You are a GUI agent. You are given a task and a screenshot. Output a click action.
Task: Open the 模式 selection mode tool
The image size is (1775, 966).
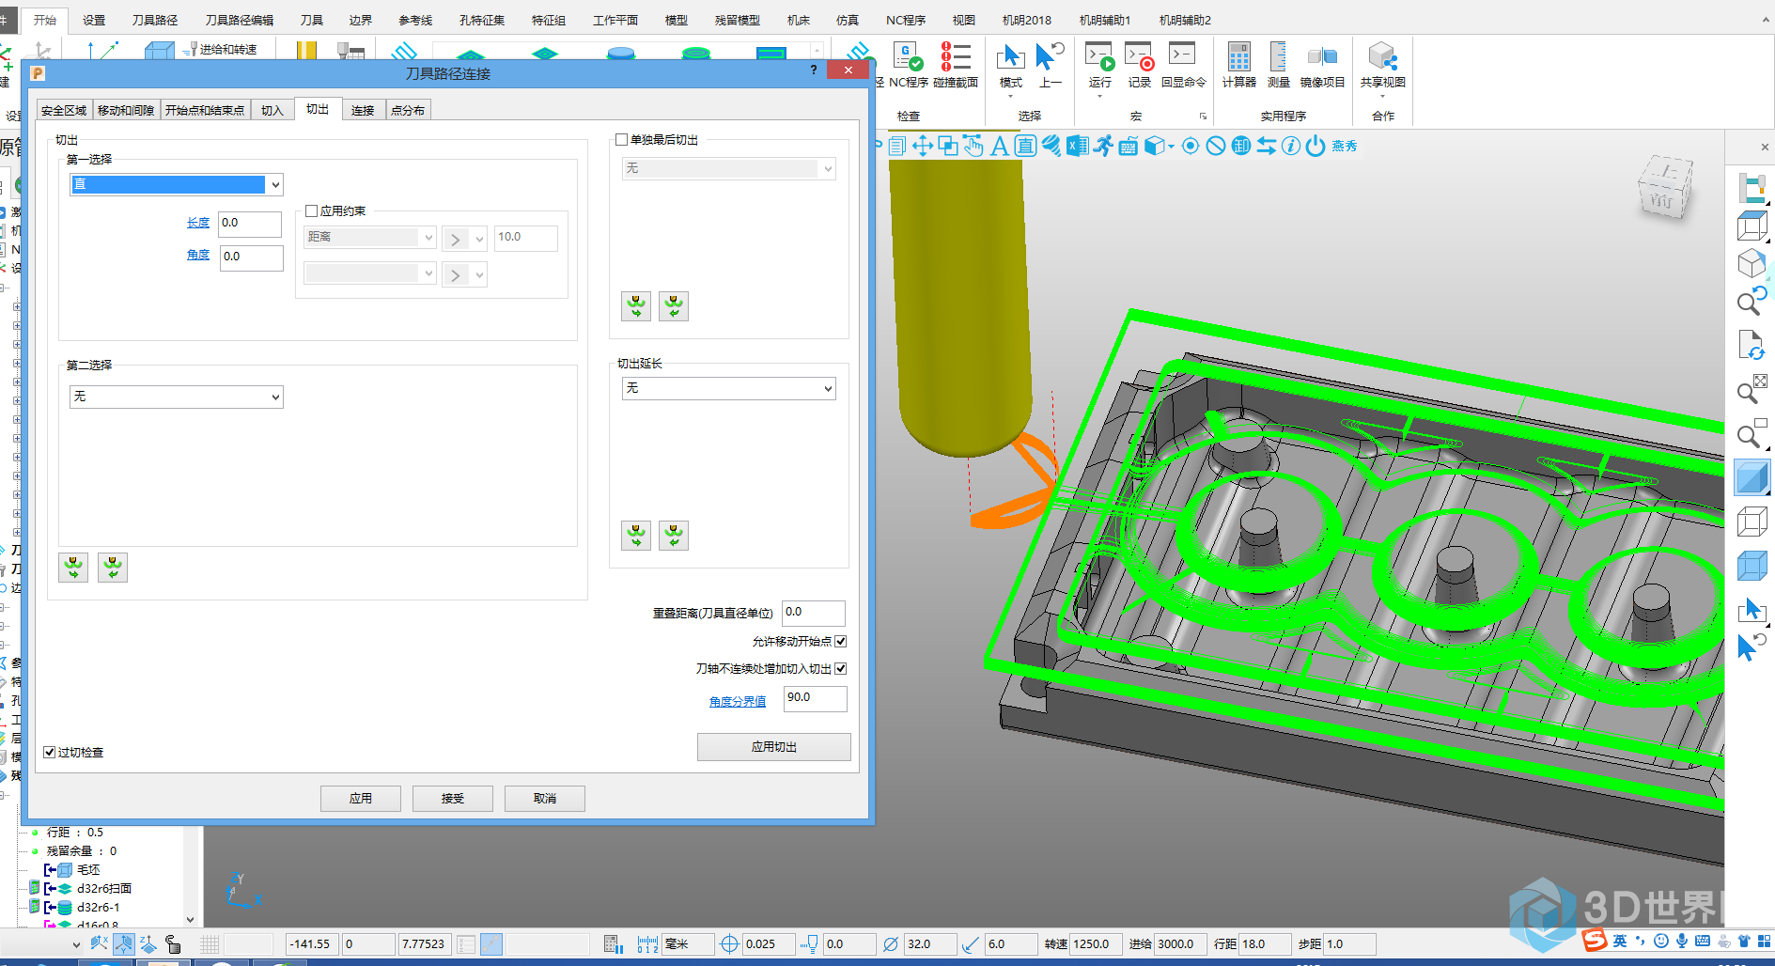(1011, 65)
